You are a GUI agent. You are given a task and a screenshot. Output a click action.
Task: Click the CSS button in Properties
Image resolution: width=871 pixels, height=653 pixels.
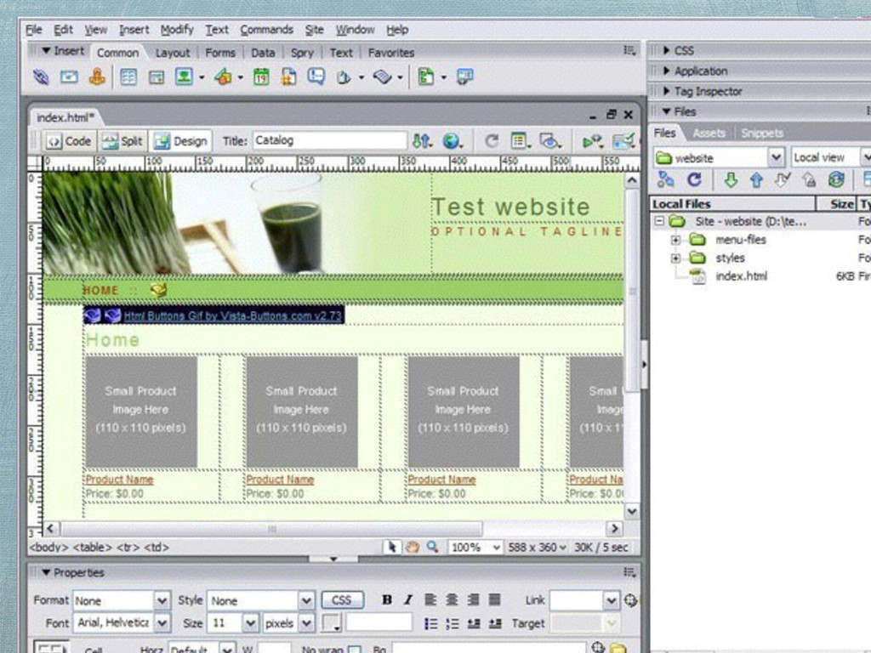click(x=342, y=600)
